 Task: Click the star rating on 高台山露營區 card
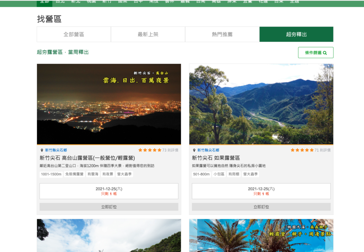click(150, 150)
